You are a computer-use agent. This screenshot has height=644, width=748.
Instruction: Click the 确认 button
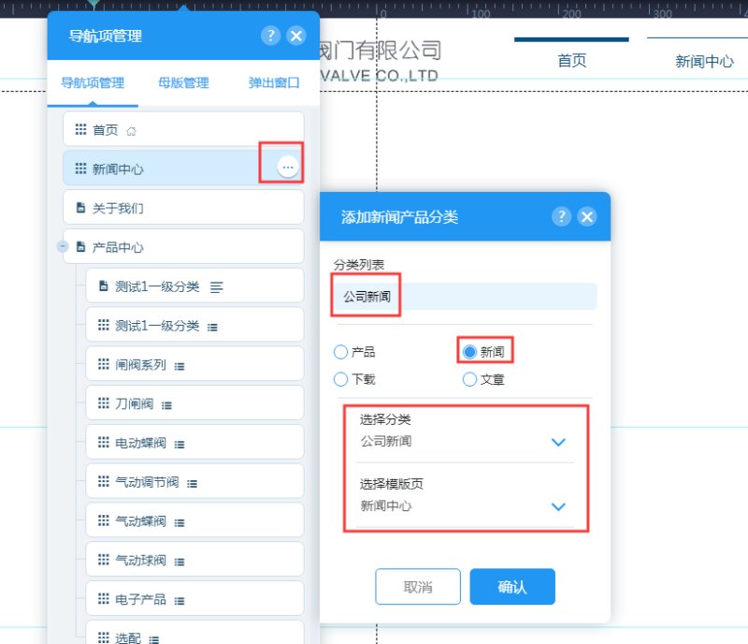tap(512, 587)
